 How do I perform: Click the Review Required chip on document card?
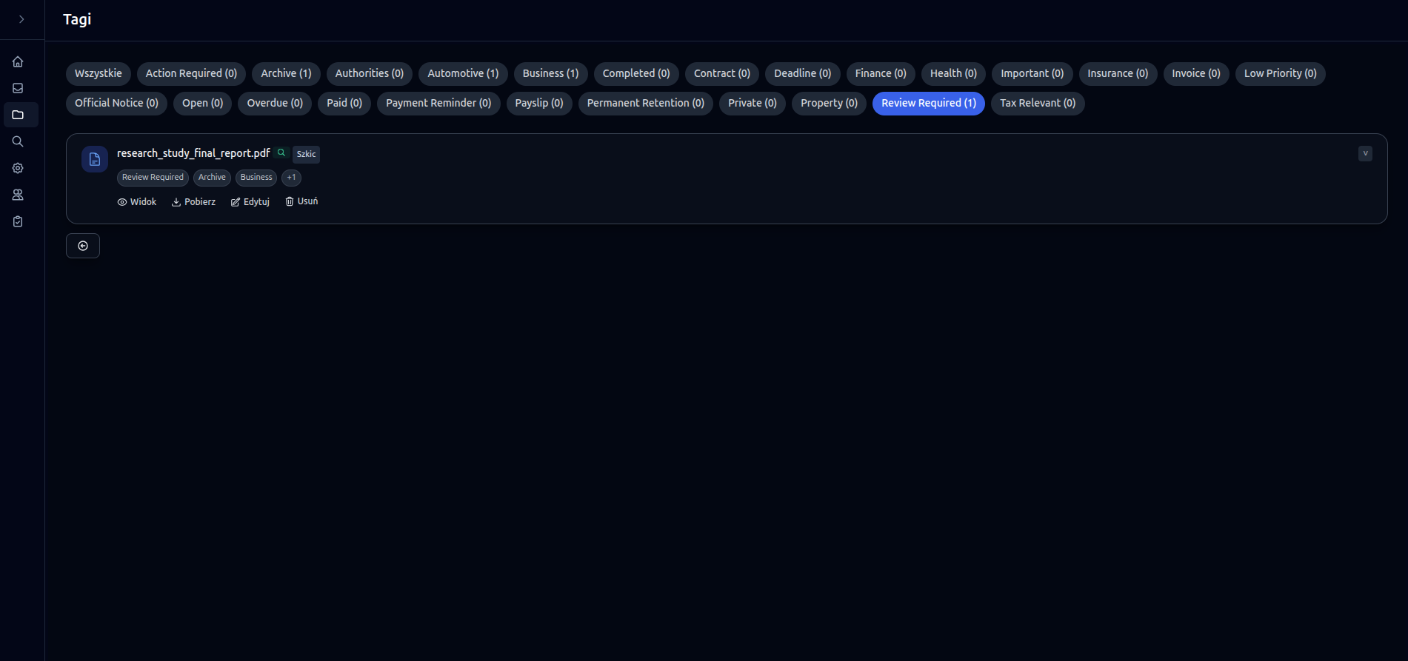[x=153, y=178]
